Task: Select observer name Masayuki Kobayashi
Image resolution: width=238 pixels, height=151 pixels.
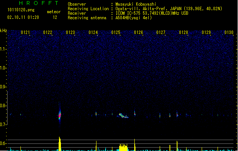Action: point(136,4)
